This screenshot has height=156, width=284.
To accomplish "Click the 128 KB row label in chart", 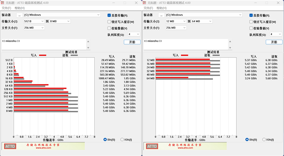I will (x=8, y=89).
